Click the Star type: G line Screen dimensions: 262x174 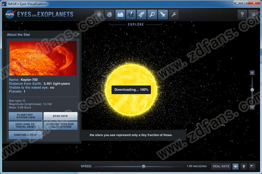pos(17,101)
